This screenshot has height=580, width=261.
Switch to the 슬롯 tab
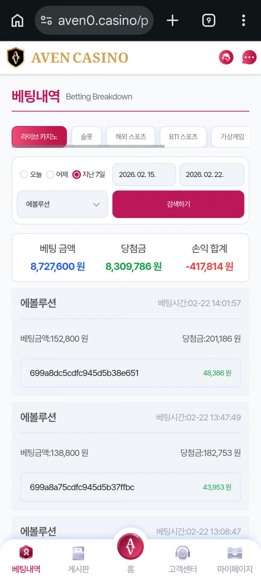click(x=86, y=136)
